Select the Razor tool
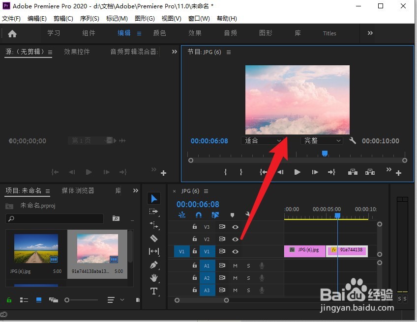Viewport: 417px width, 322px height. tap(154, 238)
